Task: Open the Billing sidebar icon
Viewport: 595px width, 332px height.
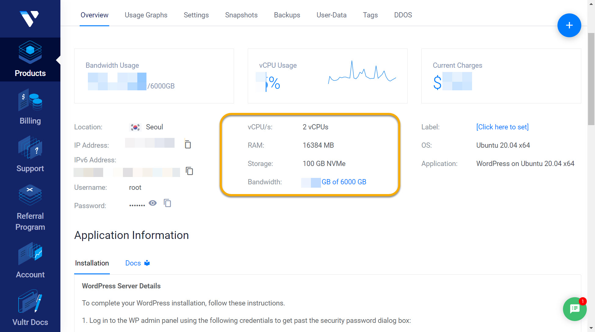Action: [30, 107]
